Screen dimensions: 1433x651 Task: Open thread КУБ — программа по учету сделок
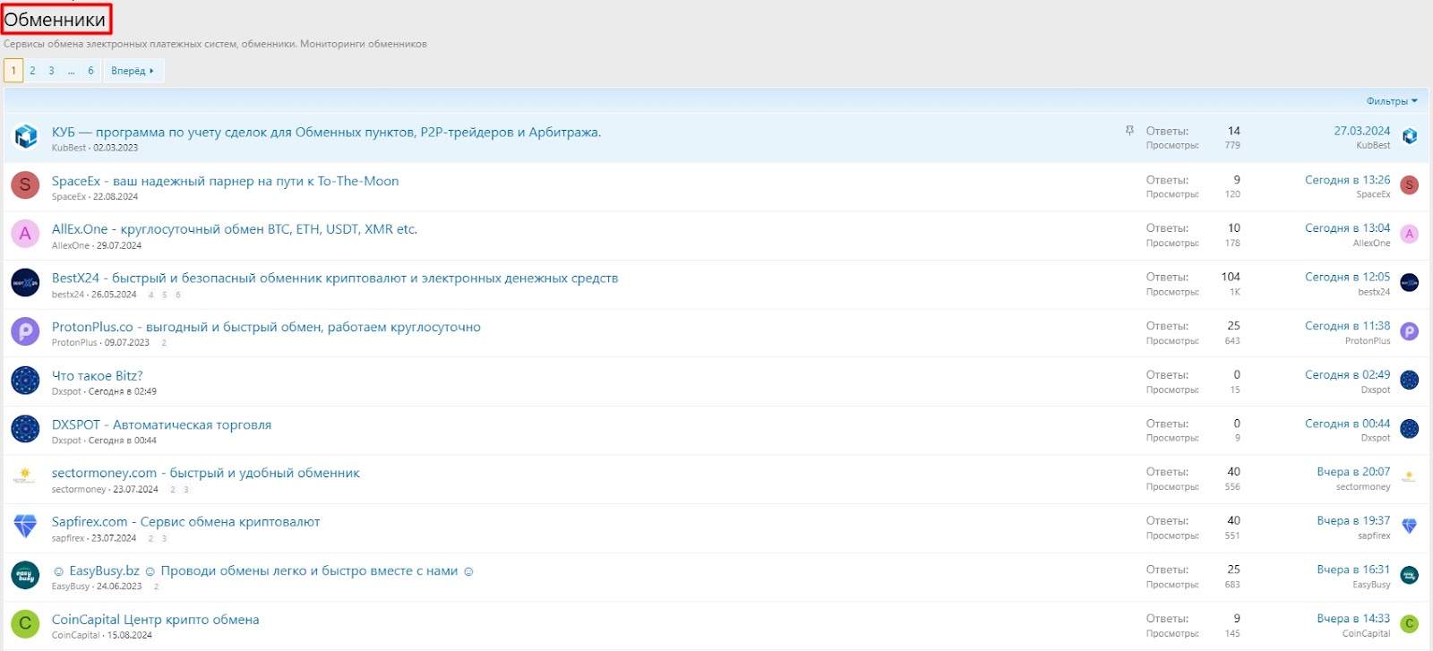326,132
